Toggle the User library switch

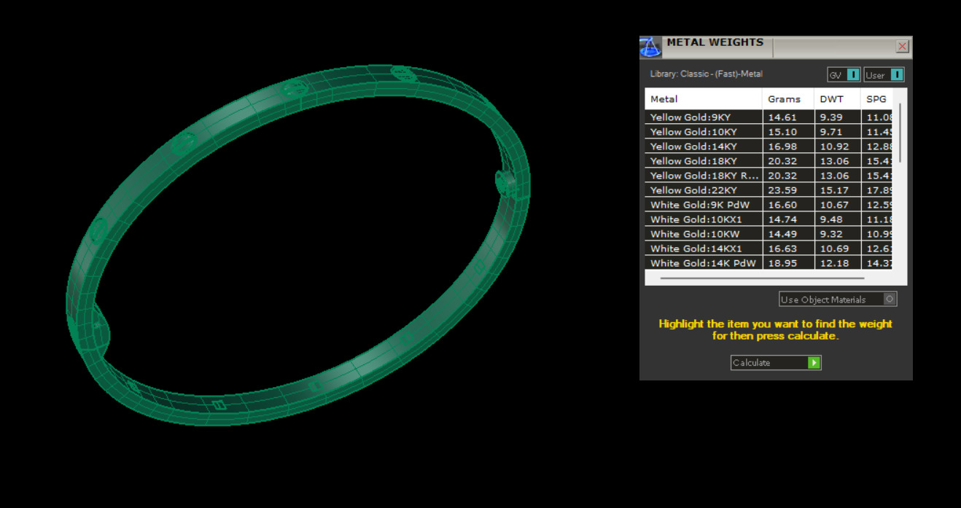click(884, 75)
